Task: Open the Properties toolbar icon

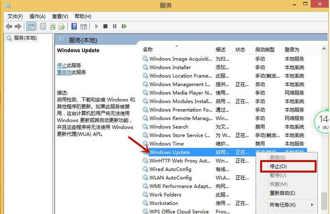Action: point(43,26)
